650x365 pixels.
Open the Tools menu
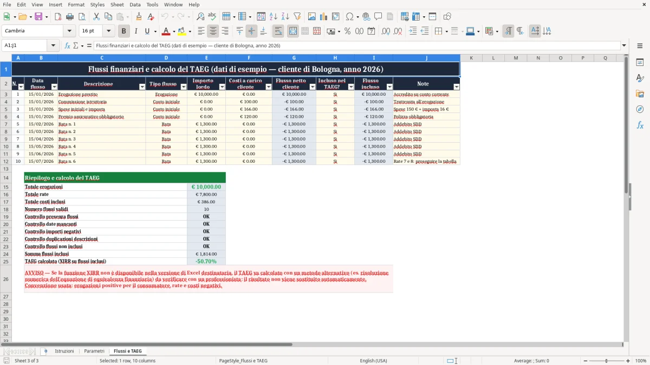tap(152, 4)
